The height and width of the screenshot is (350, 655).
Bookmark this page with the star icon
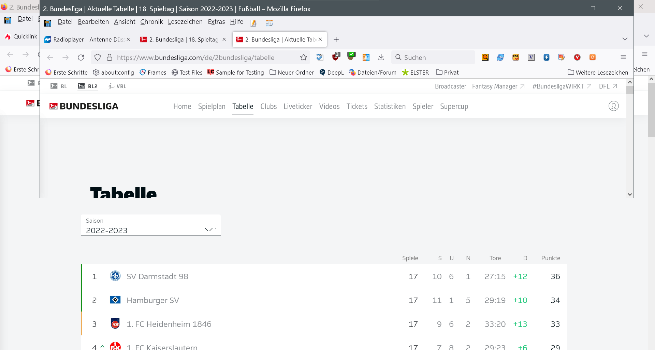pos(304,57)
